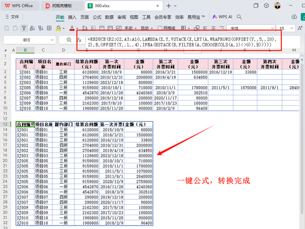This screenshot has height=229, width=305.
Task: Click the overlapping squares icon in the toolbar
Action: (x=197, y=28)
